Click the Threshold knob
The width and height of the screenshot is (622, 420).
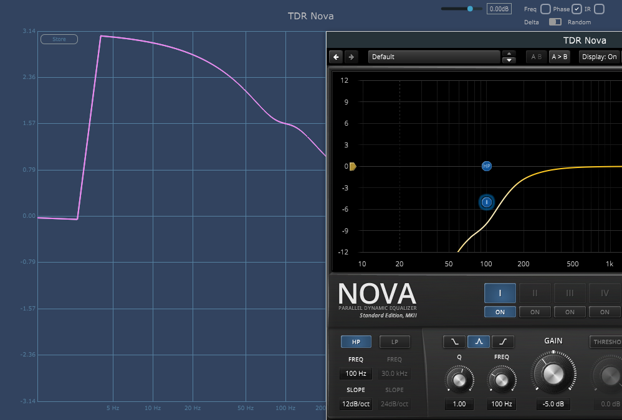click(608, 376)
